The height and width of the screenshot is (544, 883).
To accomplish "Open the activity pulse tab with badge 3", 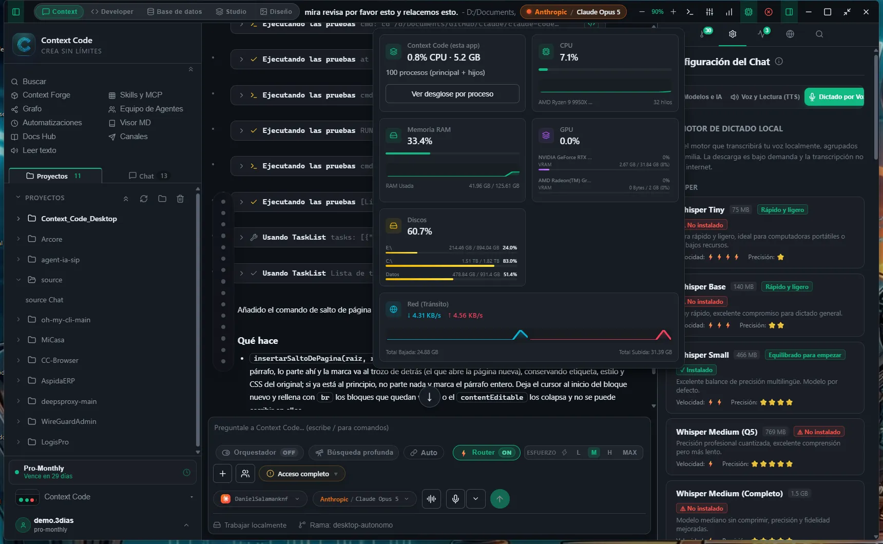I will pyautogui.click(x=763, y=33).
